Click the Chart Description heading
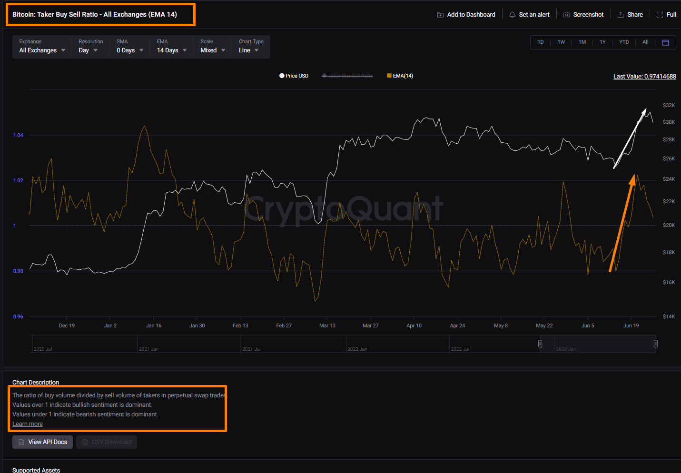Viewport: 681px width, 473px height. pos(36,382)
